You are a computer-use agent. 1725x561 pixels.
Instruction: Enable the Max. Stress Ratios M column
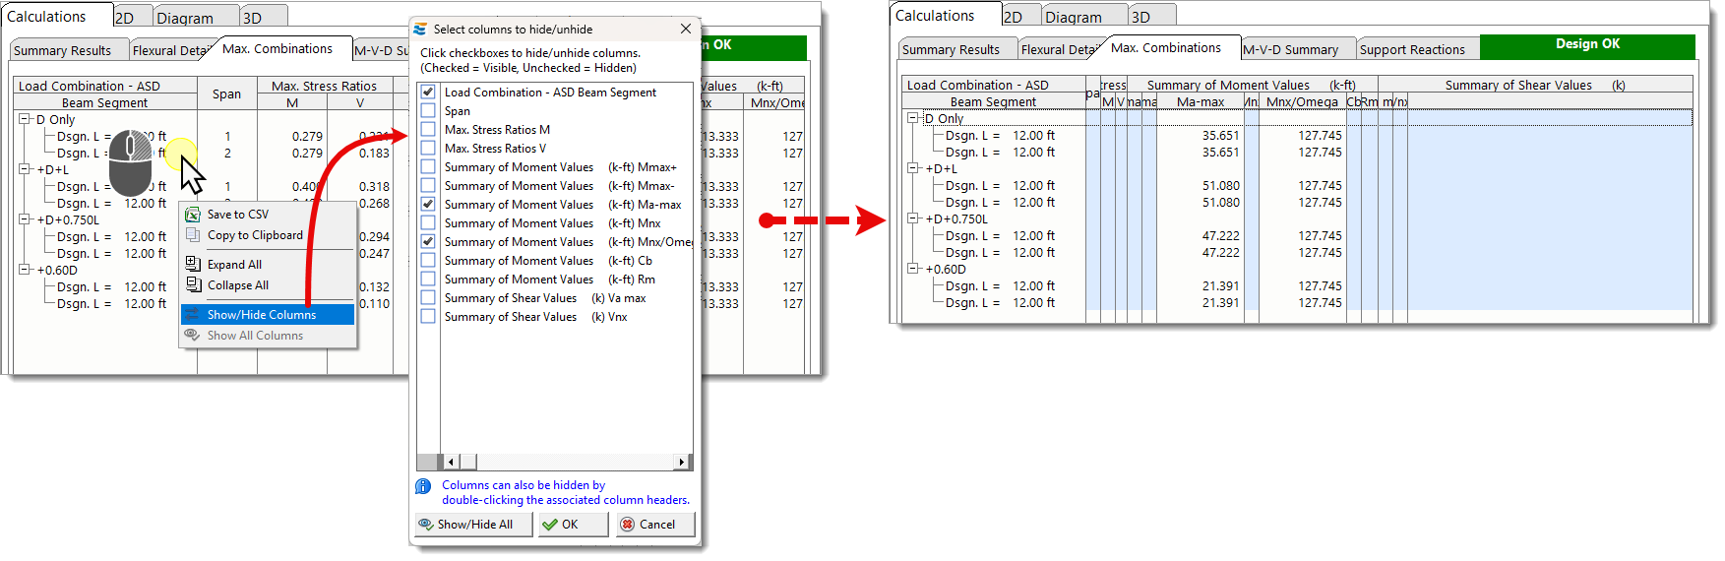pos(428,129)
